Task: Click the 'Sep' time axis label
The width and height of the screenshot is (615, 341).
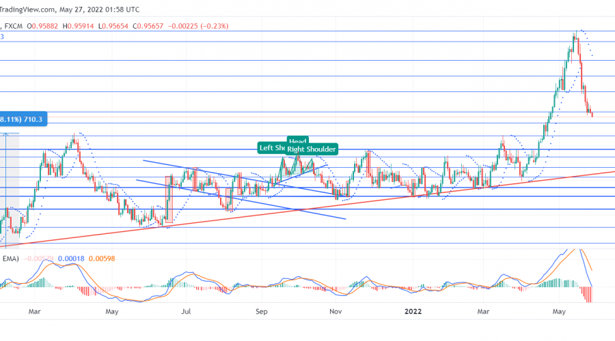Action: click(x=261, y=312)
